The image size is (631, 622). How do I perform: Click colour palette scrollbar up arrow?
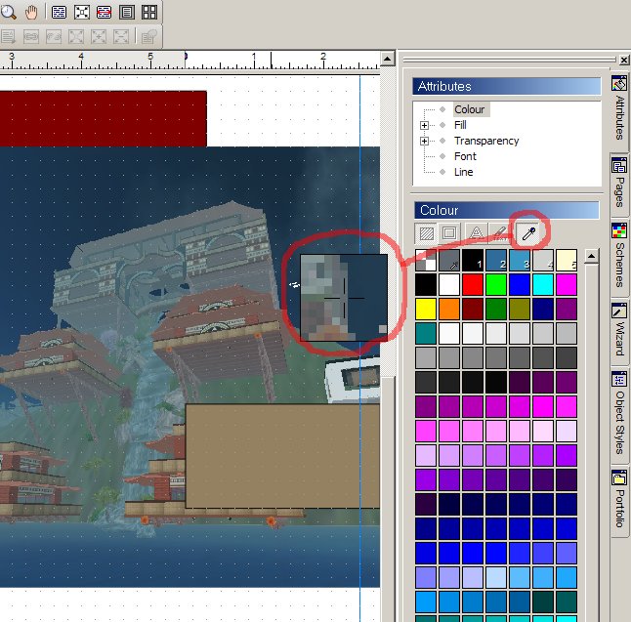click(591, 256)
